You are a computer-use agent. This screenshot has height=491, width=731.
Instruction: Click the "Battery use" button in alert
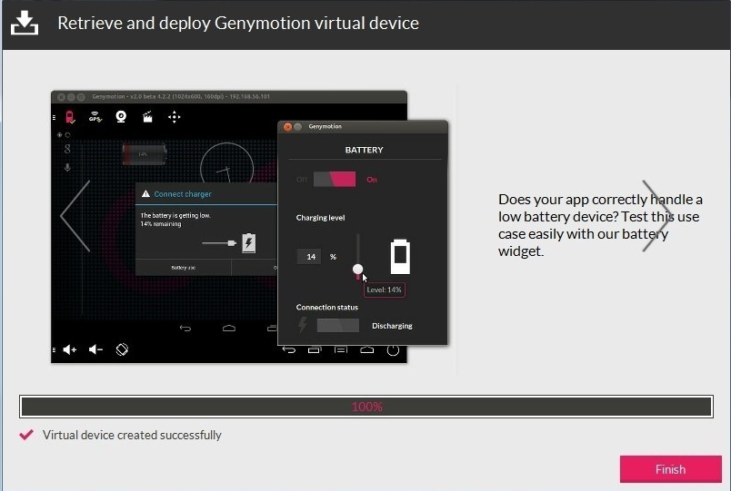click(x=184, y=268)
